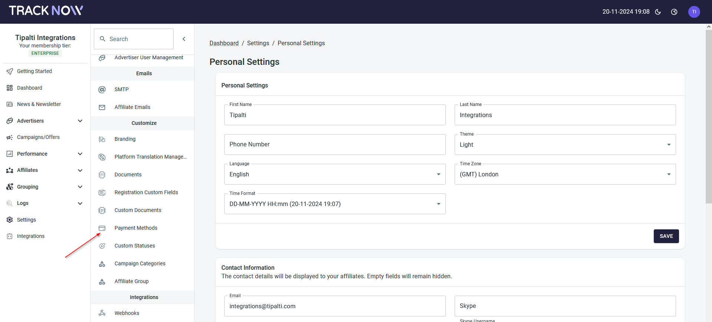This screenshot has width=712, height=322.
Task: Click the Webhooks icon
Action: pyautogui.click(x=102, y=313)
